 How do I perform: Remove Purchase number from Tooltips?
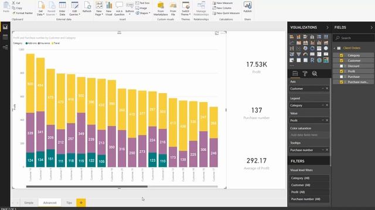(x=327, y=150)
